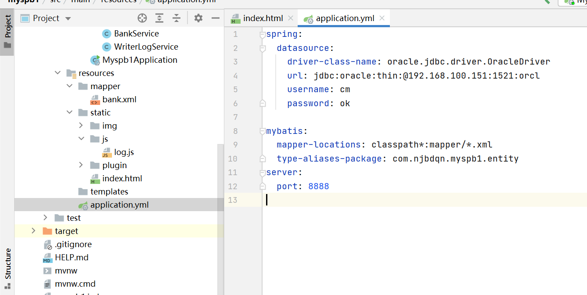The width and height of the screenshot is (587, 295).
Task: Click the .gitignore file icon
Action: coord(47,245)
